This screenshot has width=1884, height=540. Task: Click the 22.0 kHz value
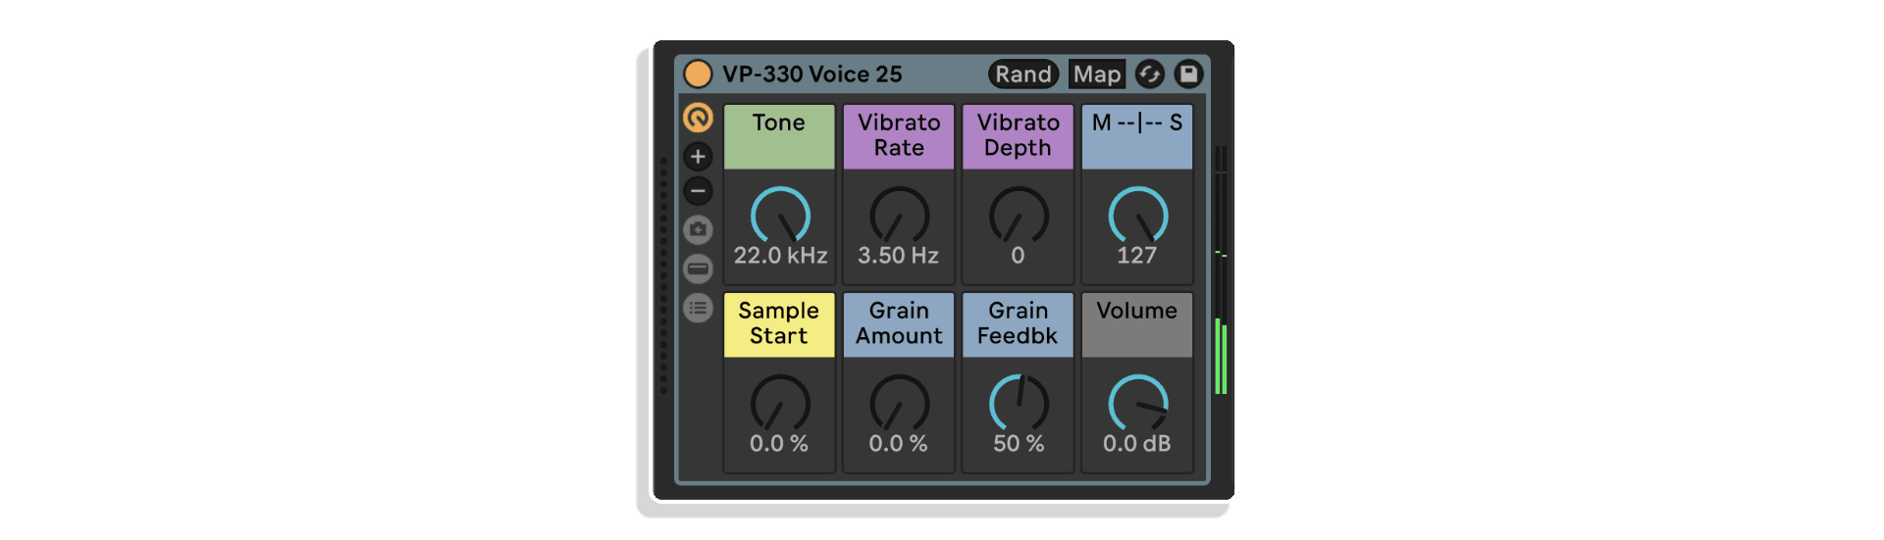tap(780, 256)
